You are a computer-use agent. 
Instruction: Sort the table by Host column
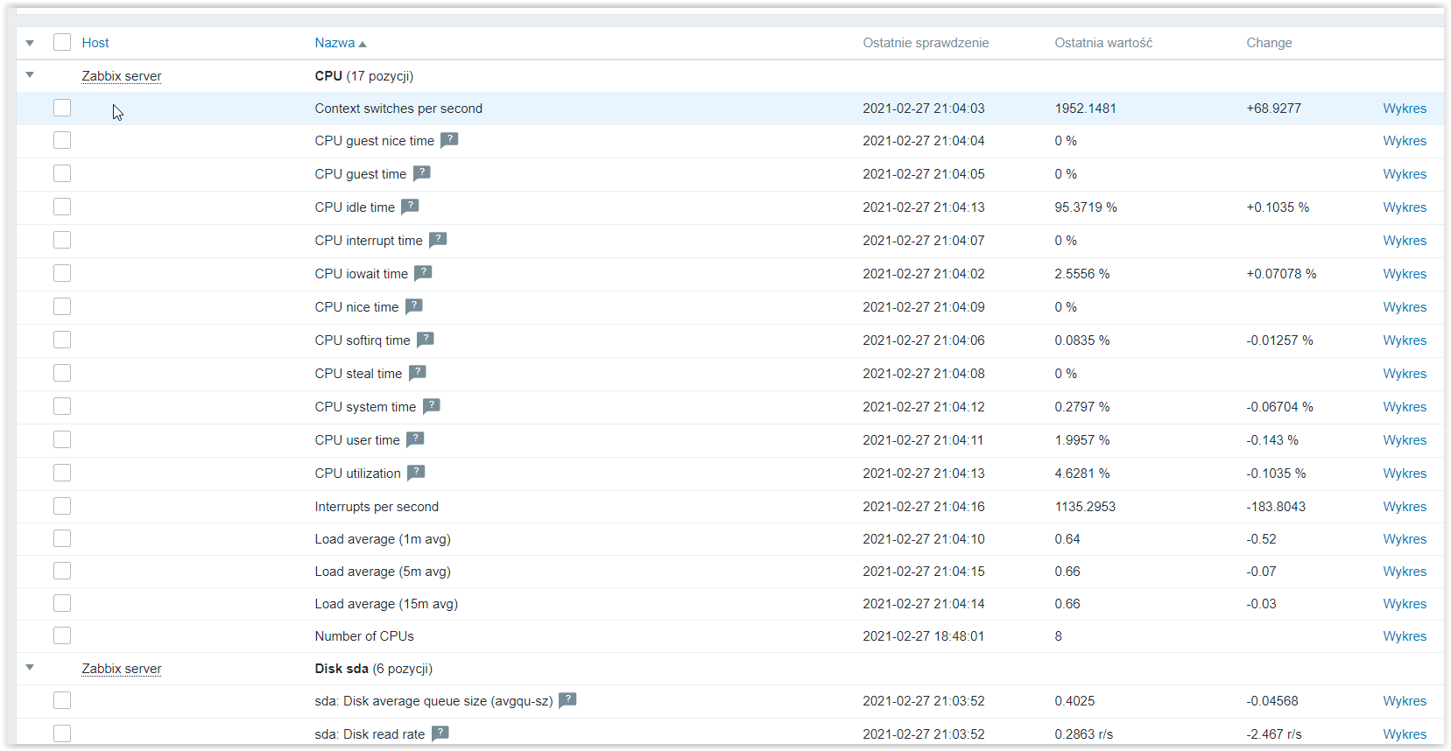point(95,43)
